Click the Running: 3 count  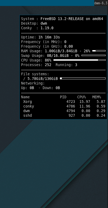pos(66,65)
